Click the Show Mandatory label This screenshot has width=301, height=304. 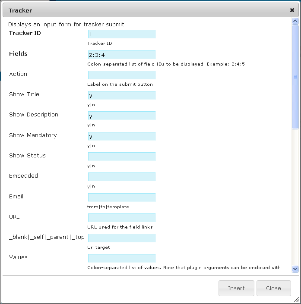(x=33, y=135)
